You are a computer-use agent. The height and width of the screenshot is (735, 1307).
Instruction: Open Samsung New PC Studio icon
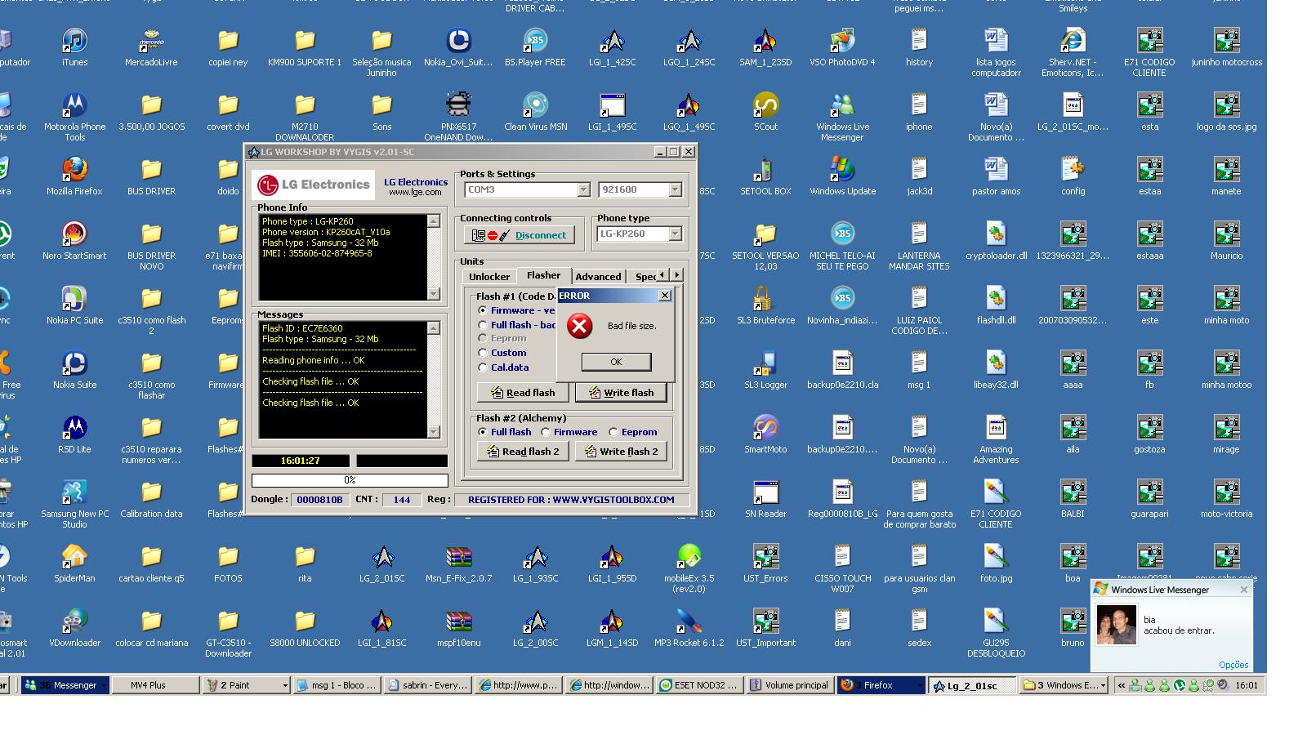pyautogui.click(x=74, y=504)
